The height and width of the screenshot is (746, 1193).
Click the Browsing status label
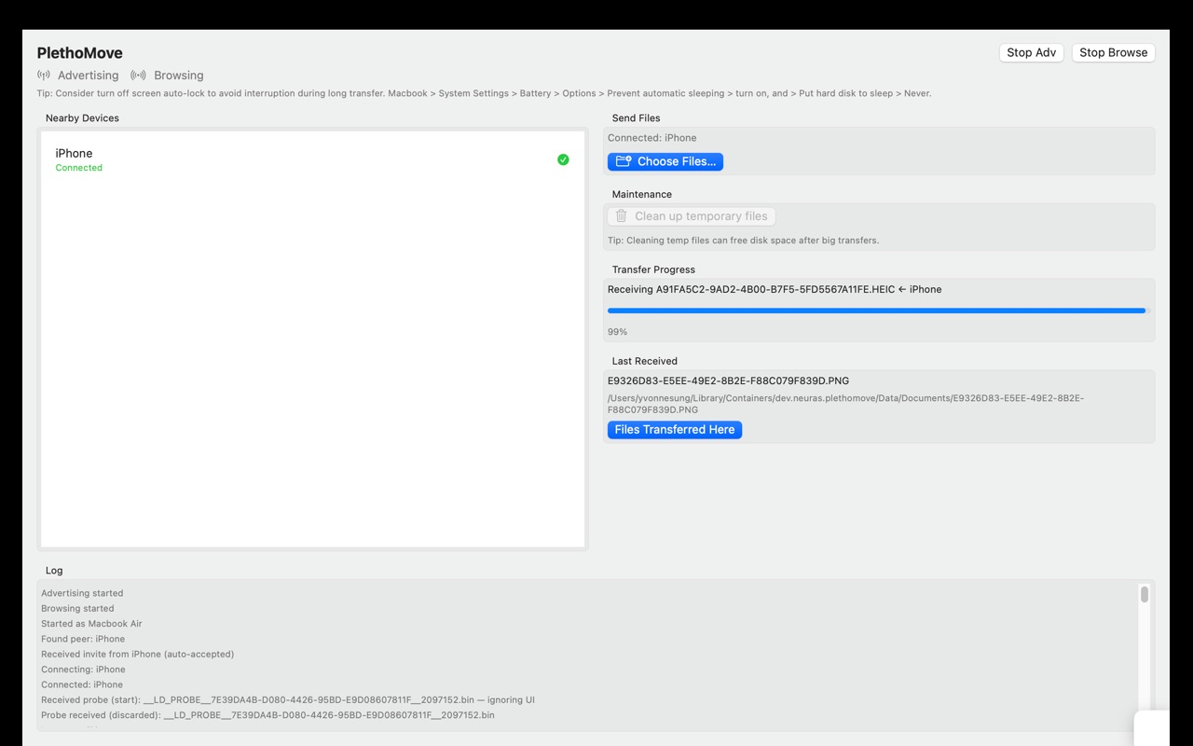[x=179, y=76]
